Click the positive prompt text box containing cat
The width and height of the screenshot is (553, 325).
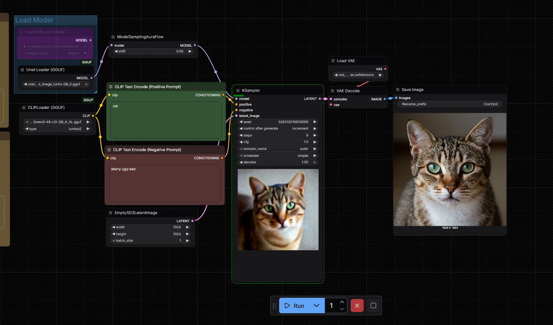click(x=166, y=120)
